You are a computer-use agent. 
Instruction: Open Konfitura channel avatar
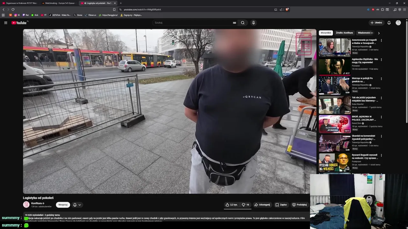(x=26, y=205)
